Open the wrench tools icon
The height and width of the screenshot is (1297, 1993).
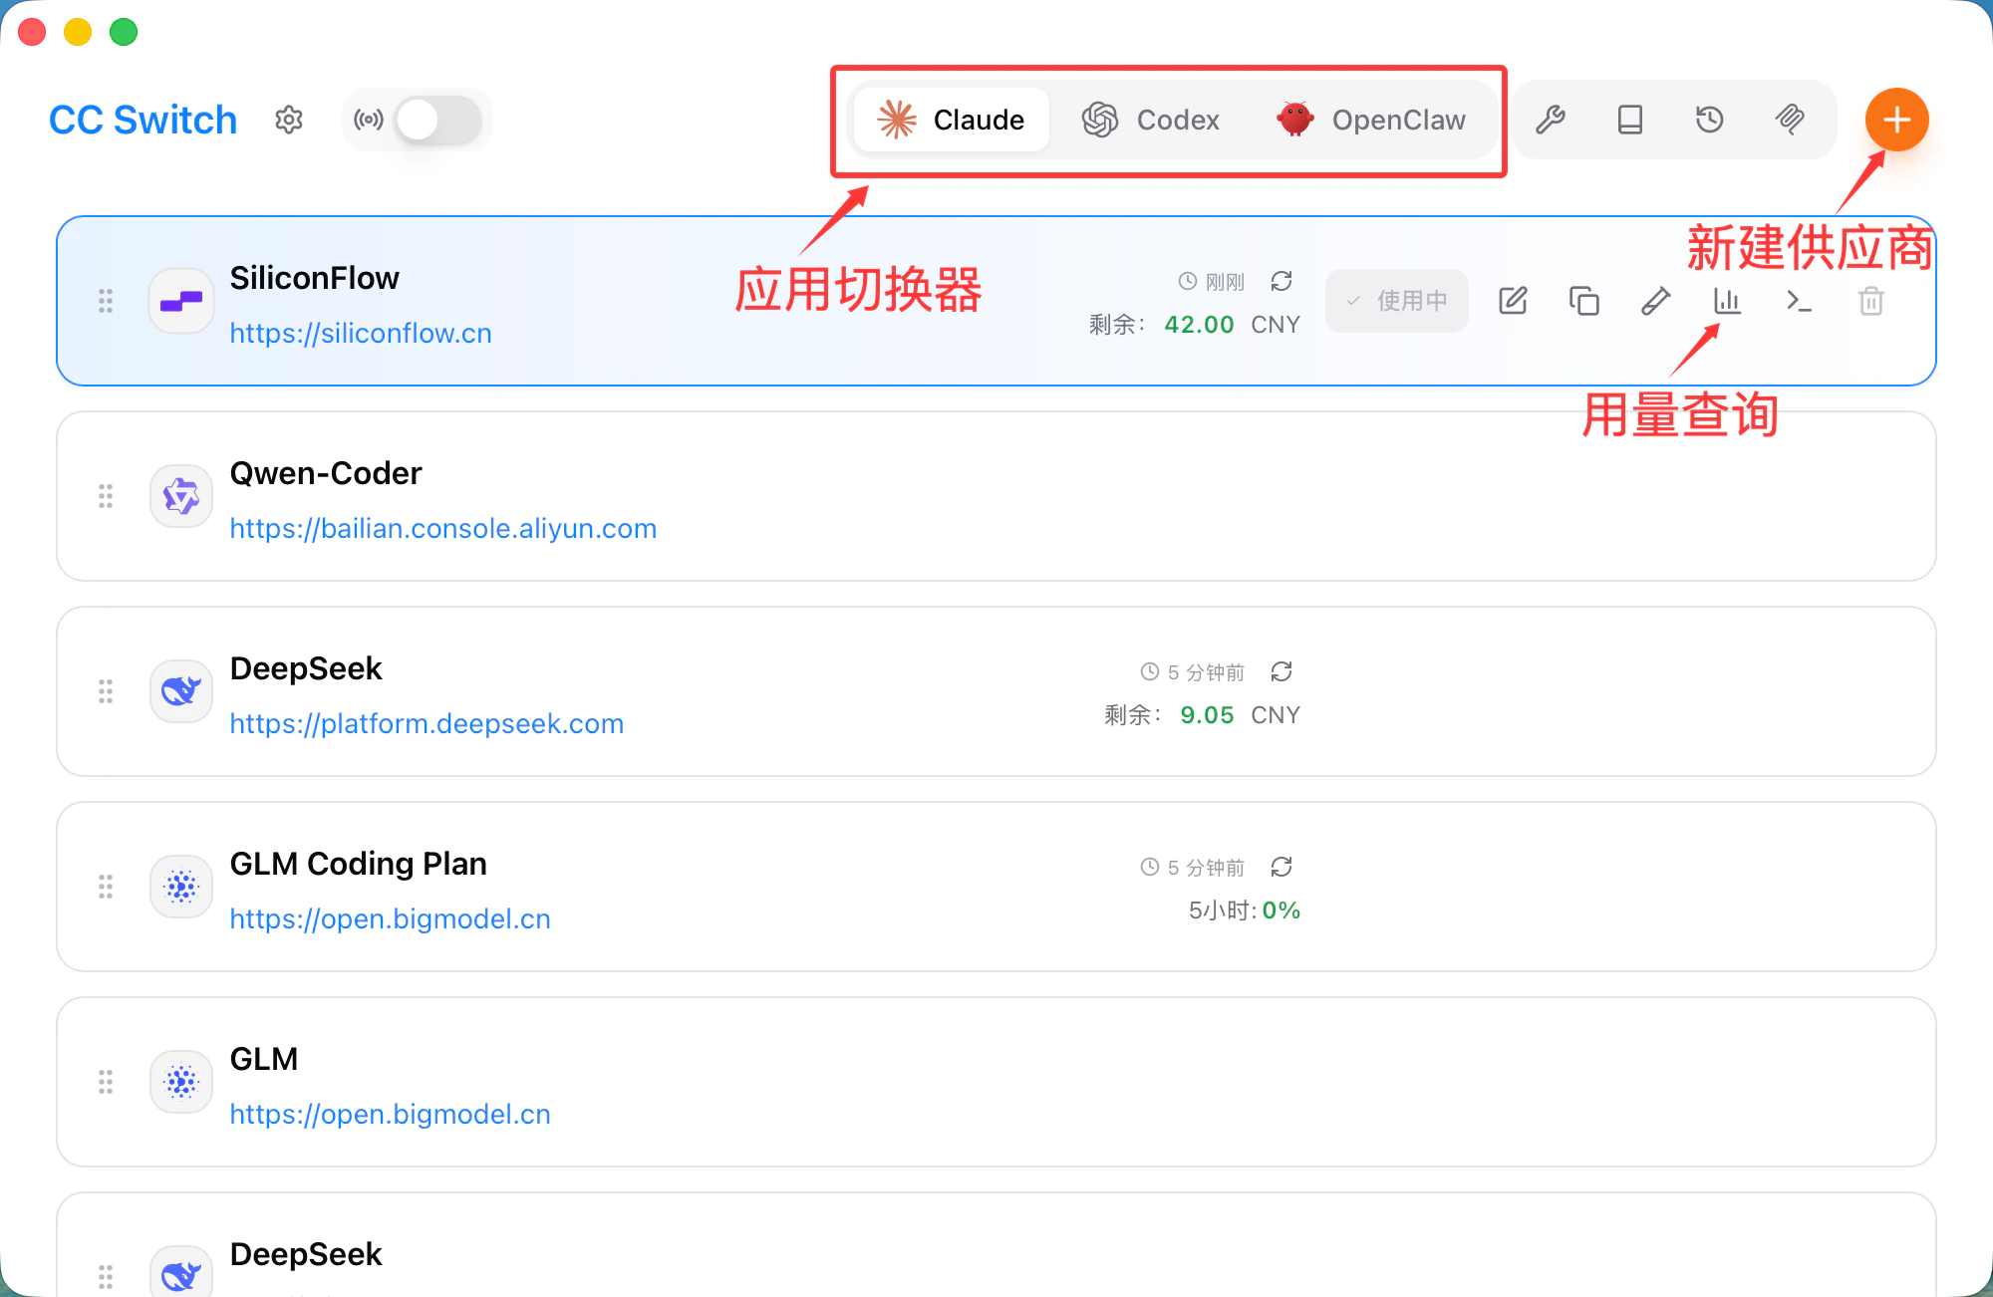[1551, 121]
